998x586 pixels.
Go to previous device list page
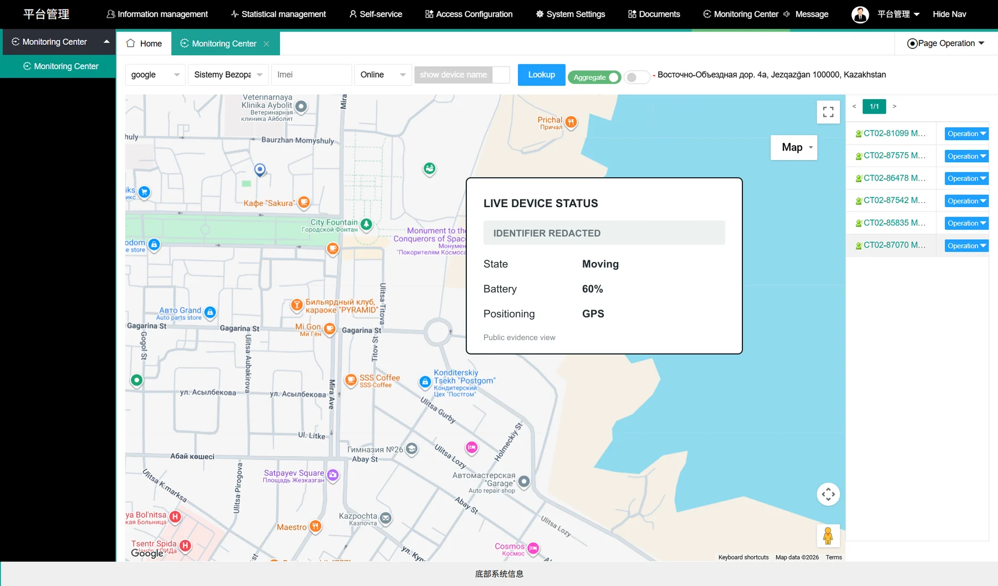click(x=854, y=106)
